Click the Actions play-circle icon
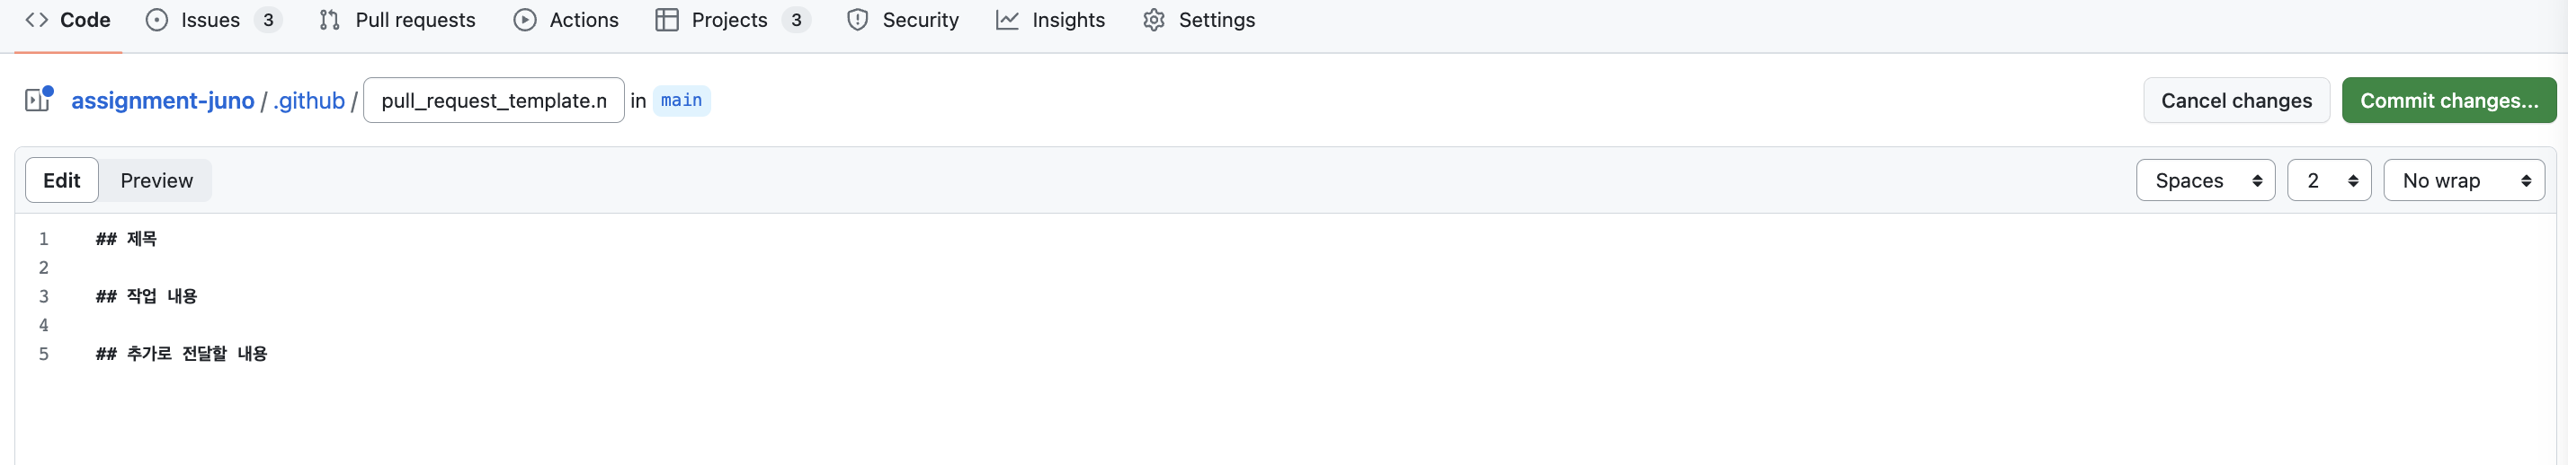This screenshot has width=2568, height=465. coord(524,20)
